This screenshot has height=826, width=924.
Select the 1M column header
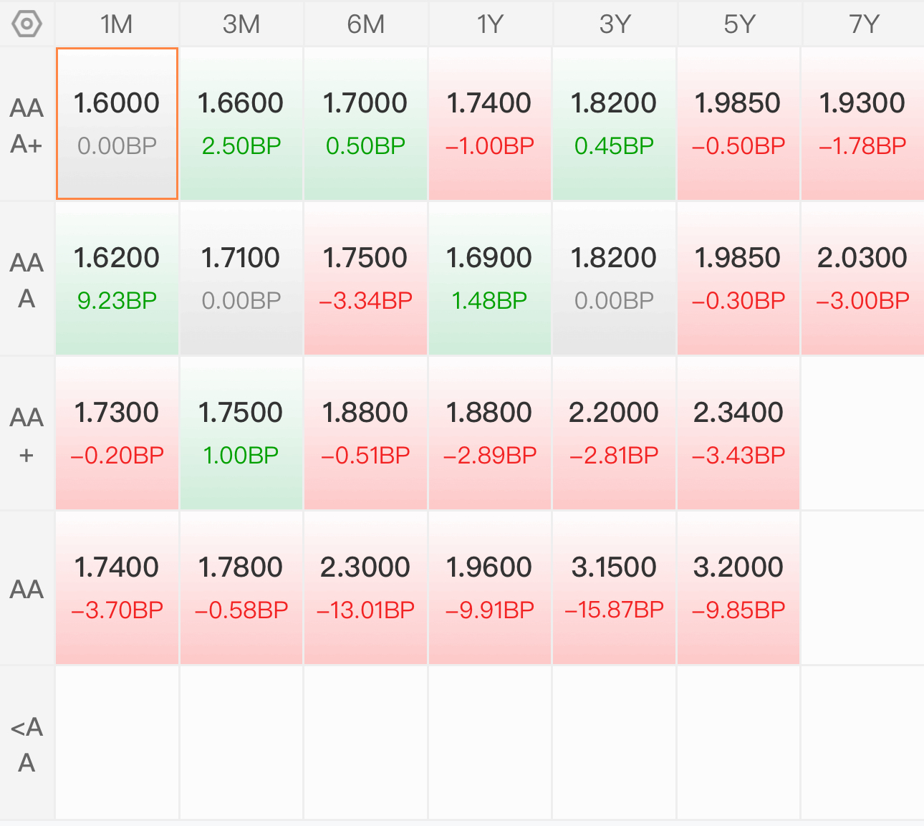(x=117, y=24)
